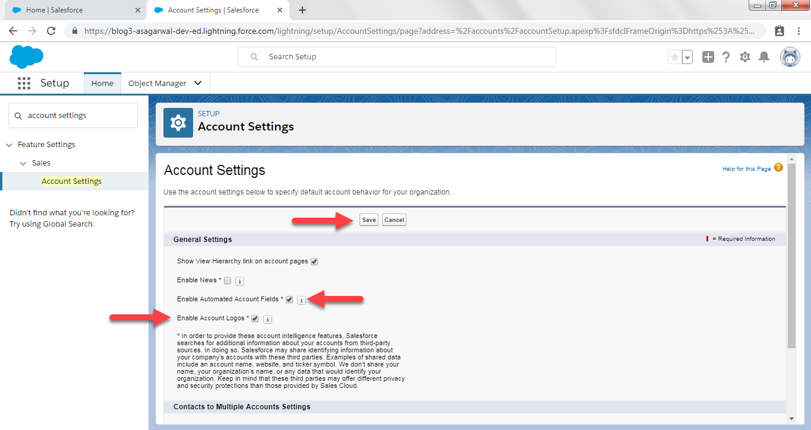Open the user profile avatar
Image resolution: width=811 pixels, height=430 pixels.
point(790,57)
